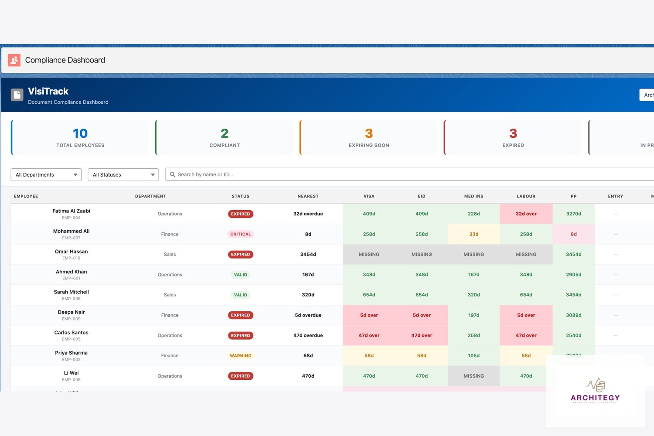Click the Architegy logo
Screen dimensions: 654x436
[595, 391]
